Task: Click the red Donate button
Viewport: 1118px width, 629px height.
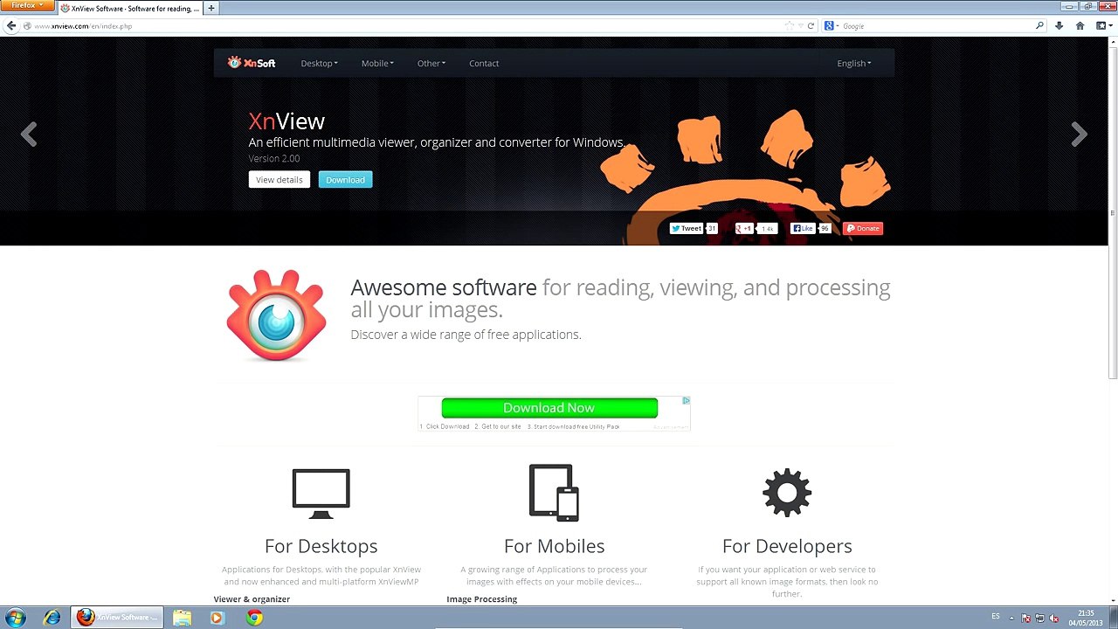Action: (x=863, y=228)
